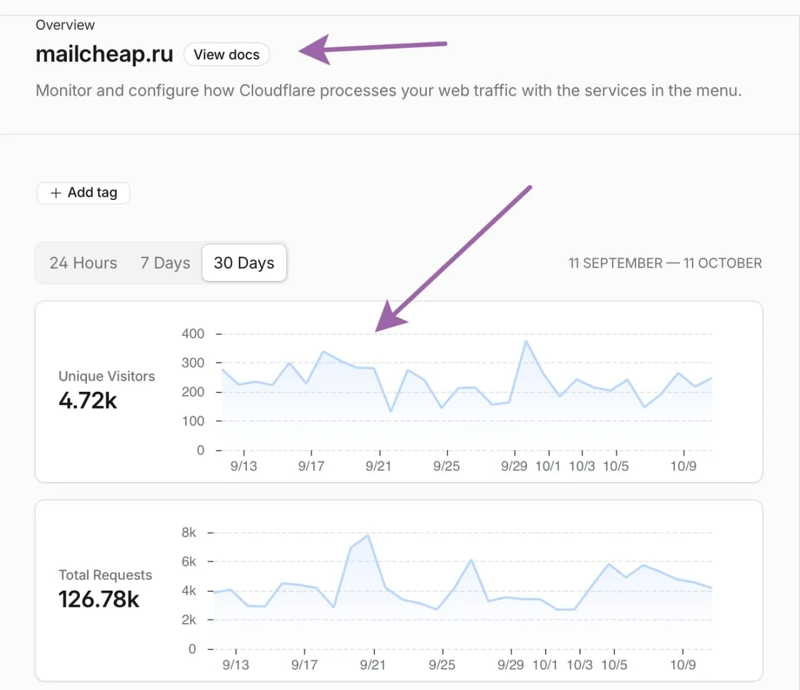Add a tag using Add tag button
Image resolution: width=800 pixels, height=690 pixels.
click(x=83, y=192)
